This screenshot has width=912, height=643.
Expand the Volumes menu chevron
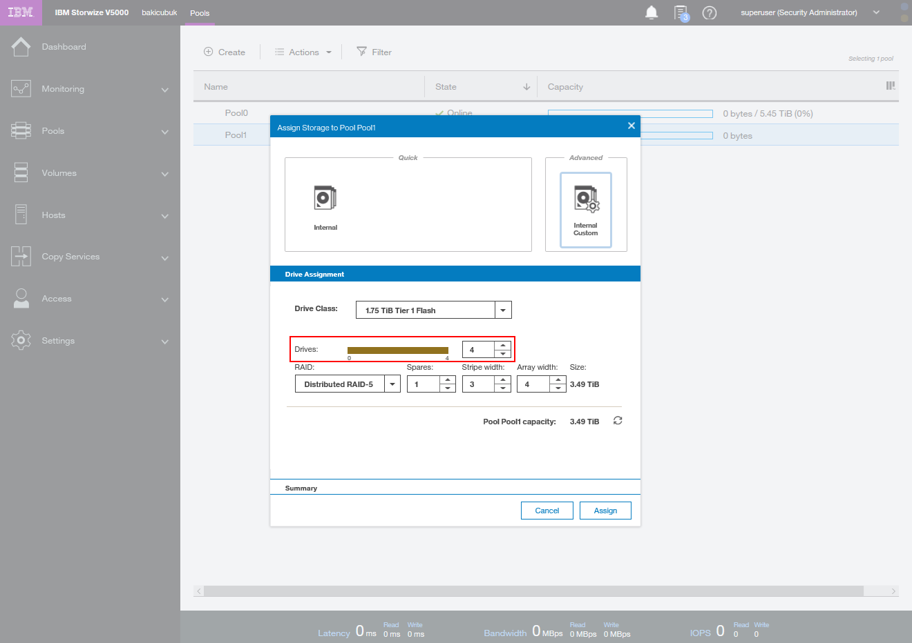coord(165,174)
